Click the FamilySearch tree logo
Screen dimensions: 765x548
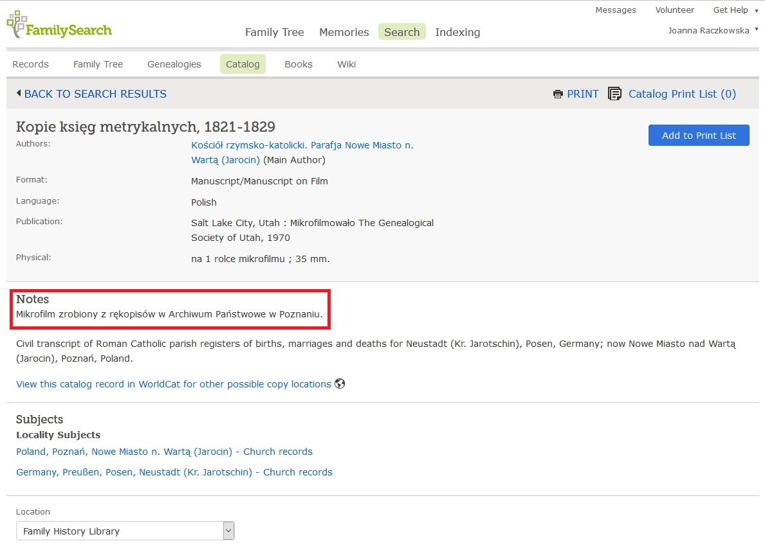pos(17,24)
